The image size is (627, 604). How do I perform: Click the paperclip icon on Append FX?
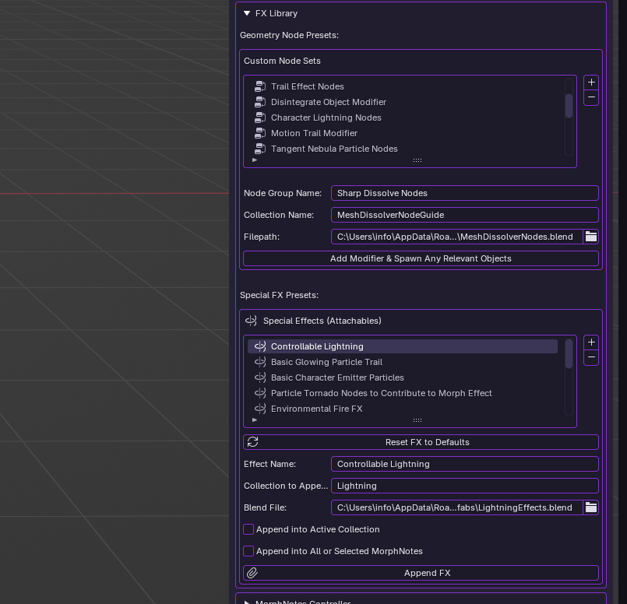tap(252, 573)
